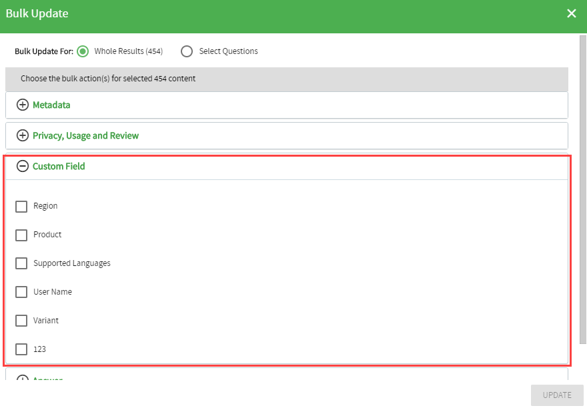Click the Region label text

45,206
